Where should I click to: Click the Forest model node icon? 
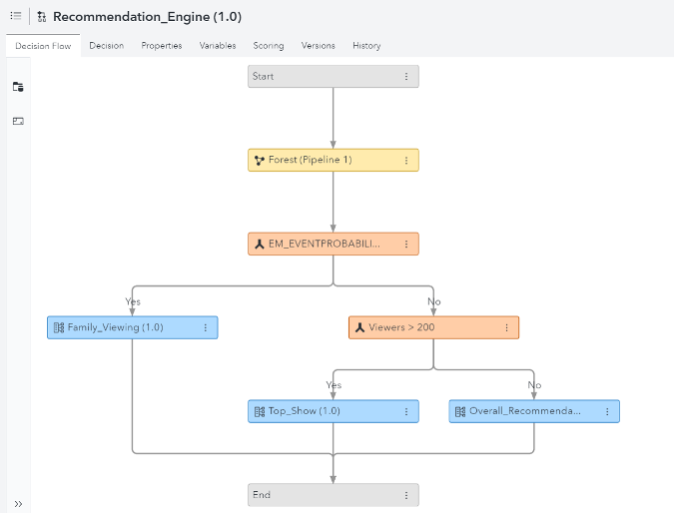pos(260,160)
